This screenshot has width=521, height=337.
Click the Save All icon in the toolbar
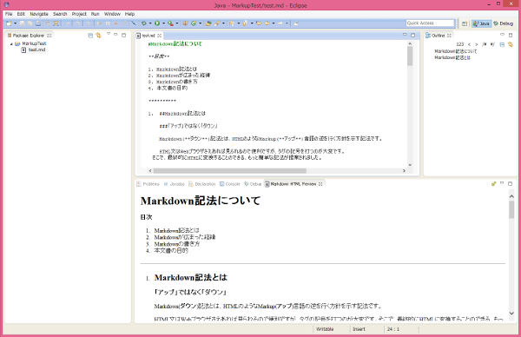click(x=30, y=23)
